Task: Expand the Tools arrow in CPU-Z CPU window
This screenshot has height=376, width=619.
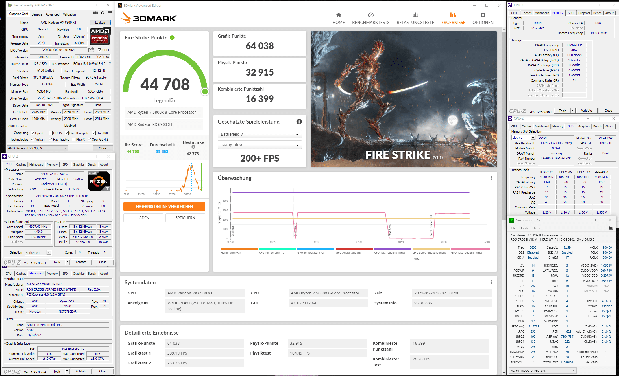Action: pyautogui.click(x=67, y=262)
